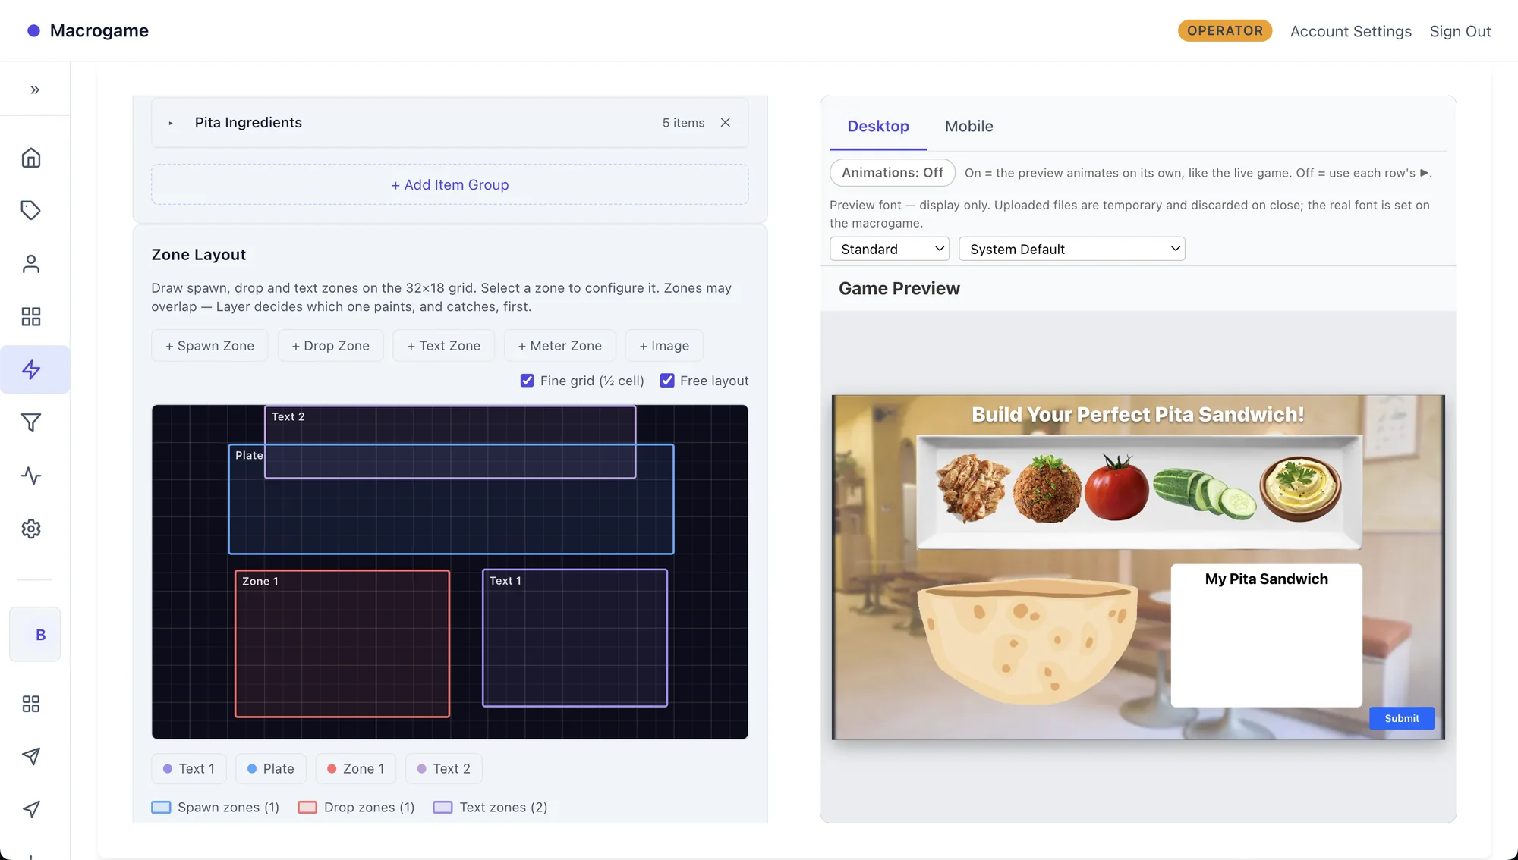Toggle Fine grid half-cell checkbox
Image resolution: width=1518 pixels, height=860 pixels.
[527, 381]
